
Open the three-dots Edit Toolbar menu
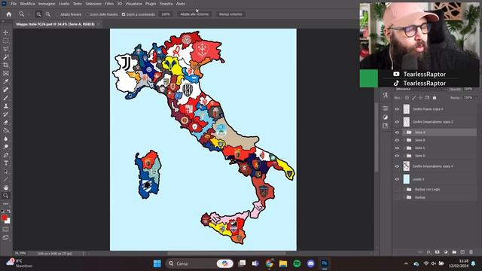tap(5, 204)
